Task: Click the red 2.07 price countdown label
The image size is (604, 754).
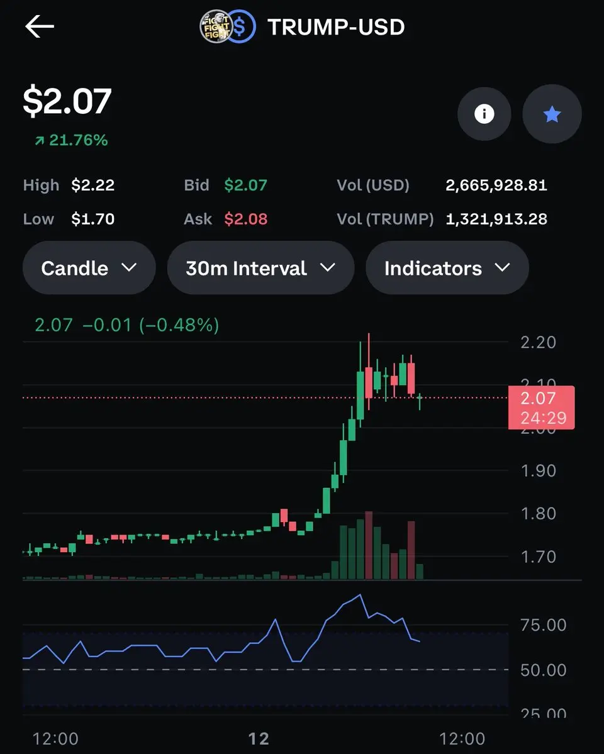Action: (542, 407)
